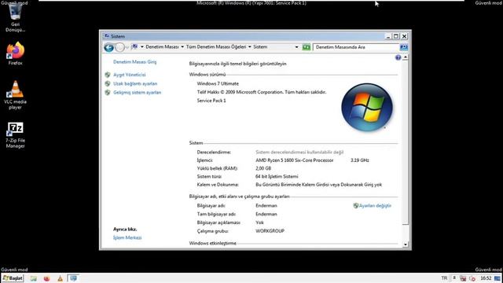Image resolution: width=503 pixels, height=283 pixels.
Task: Click the control panel icon in the address bar
Action: pyautogui.click(x=134, y=47)
